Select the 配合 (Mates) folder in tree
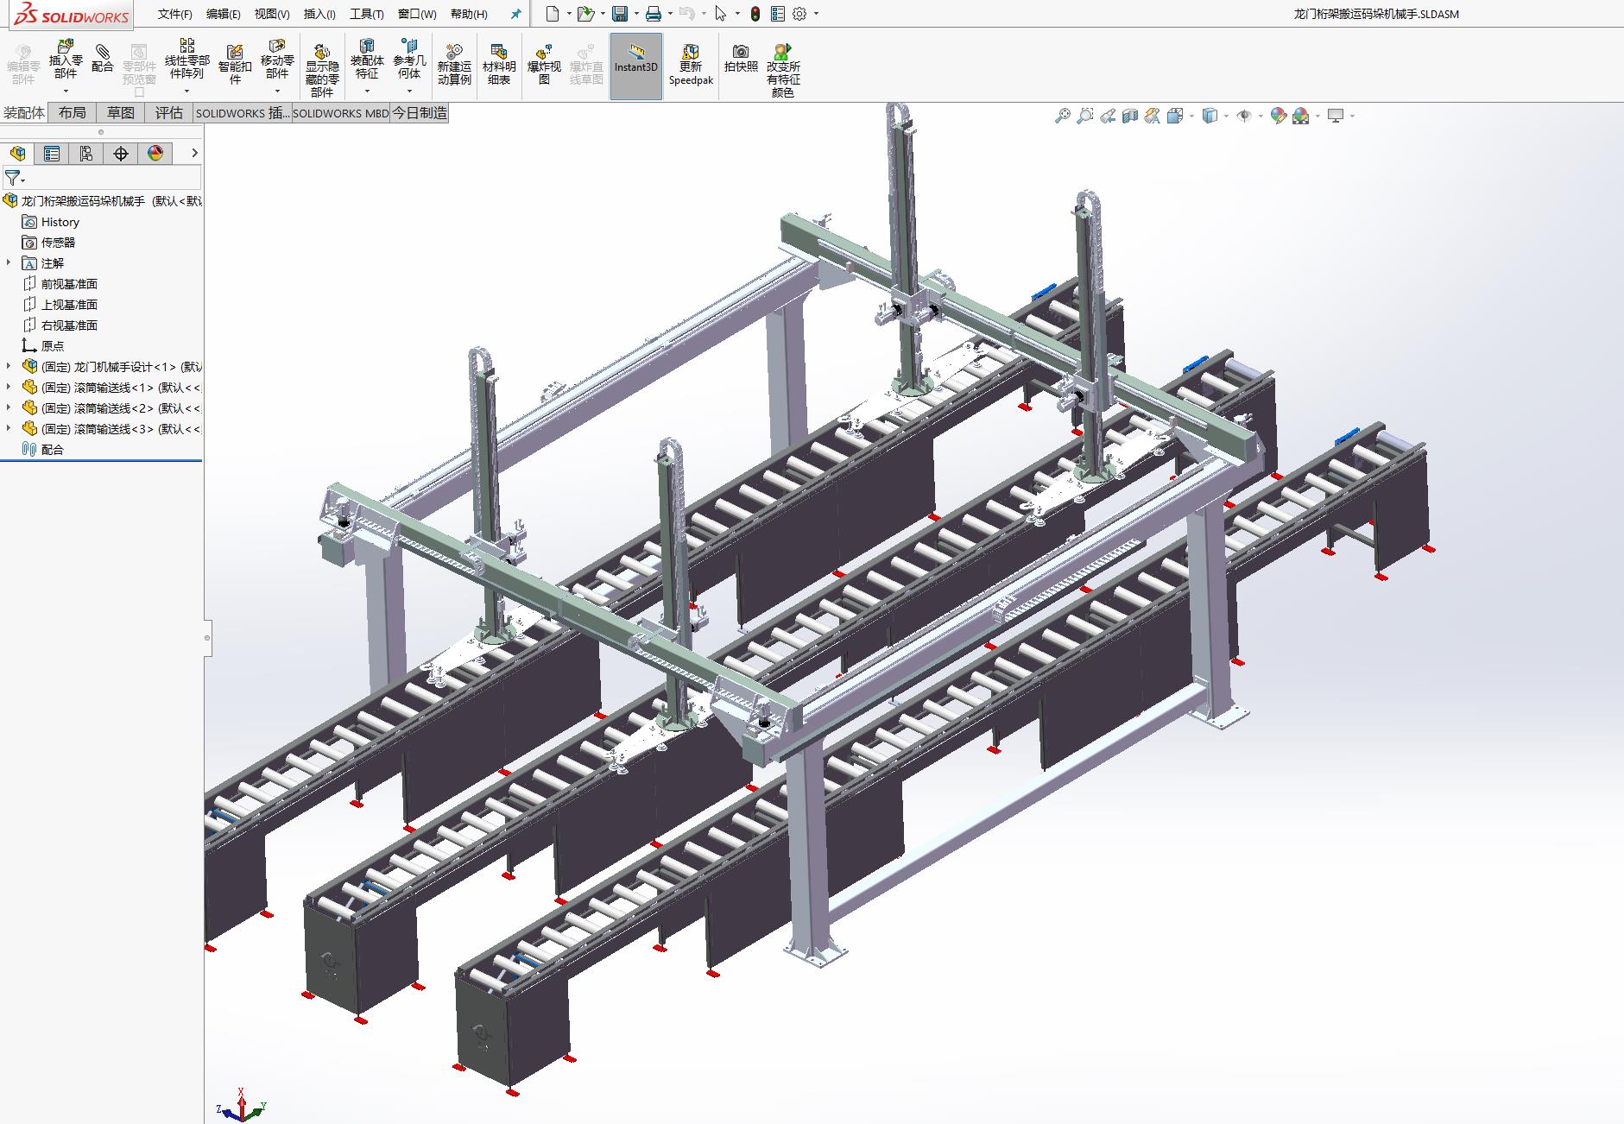Image resolution: width=1624 pixels, height=1124 pixels. [43, 450]
